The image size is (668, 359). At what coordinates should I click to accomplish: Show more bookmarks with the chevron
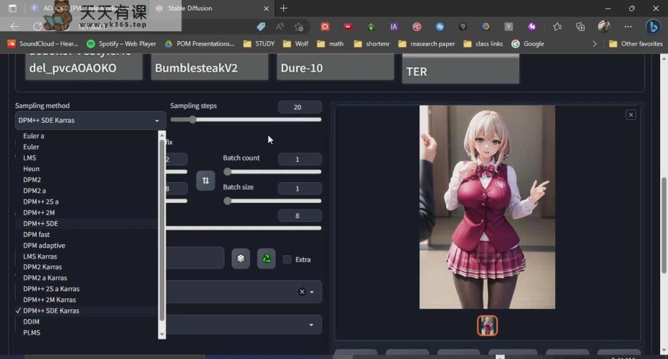pos(594,44)
